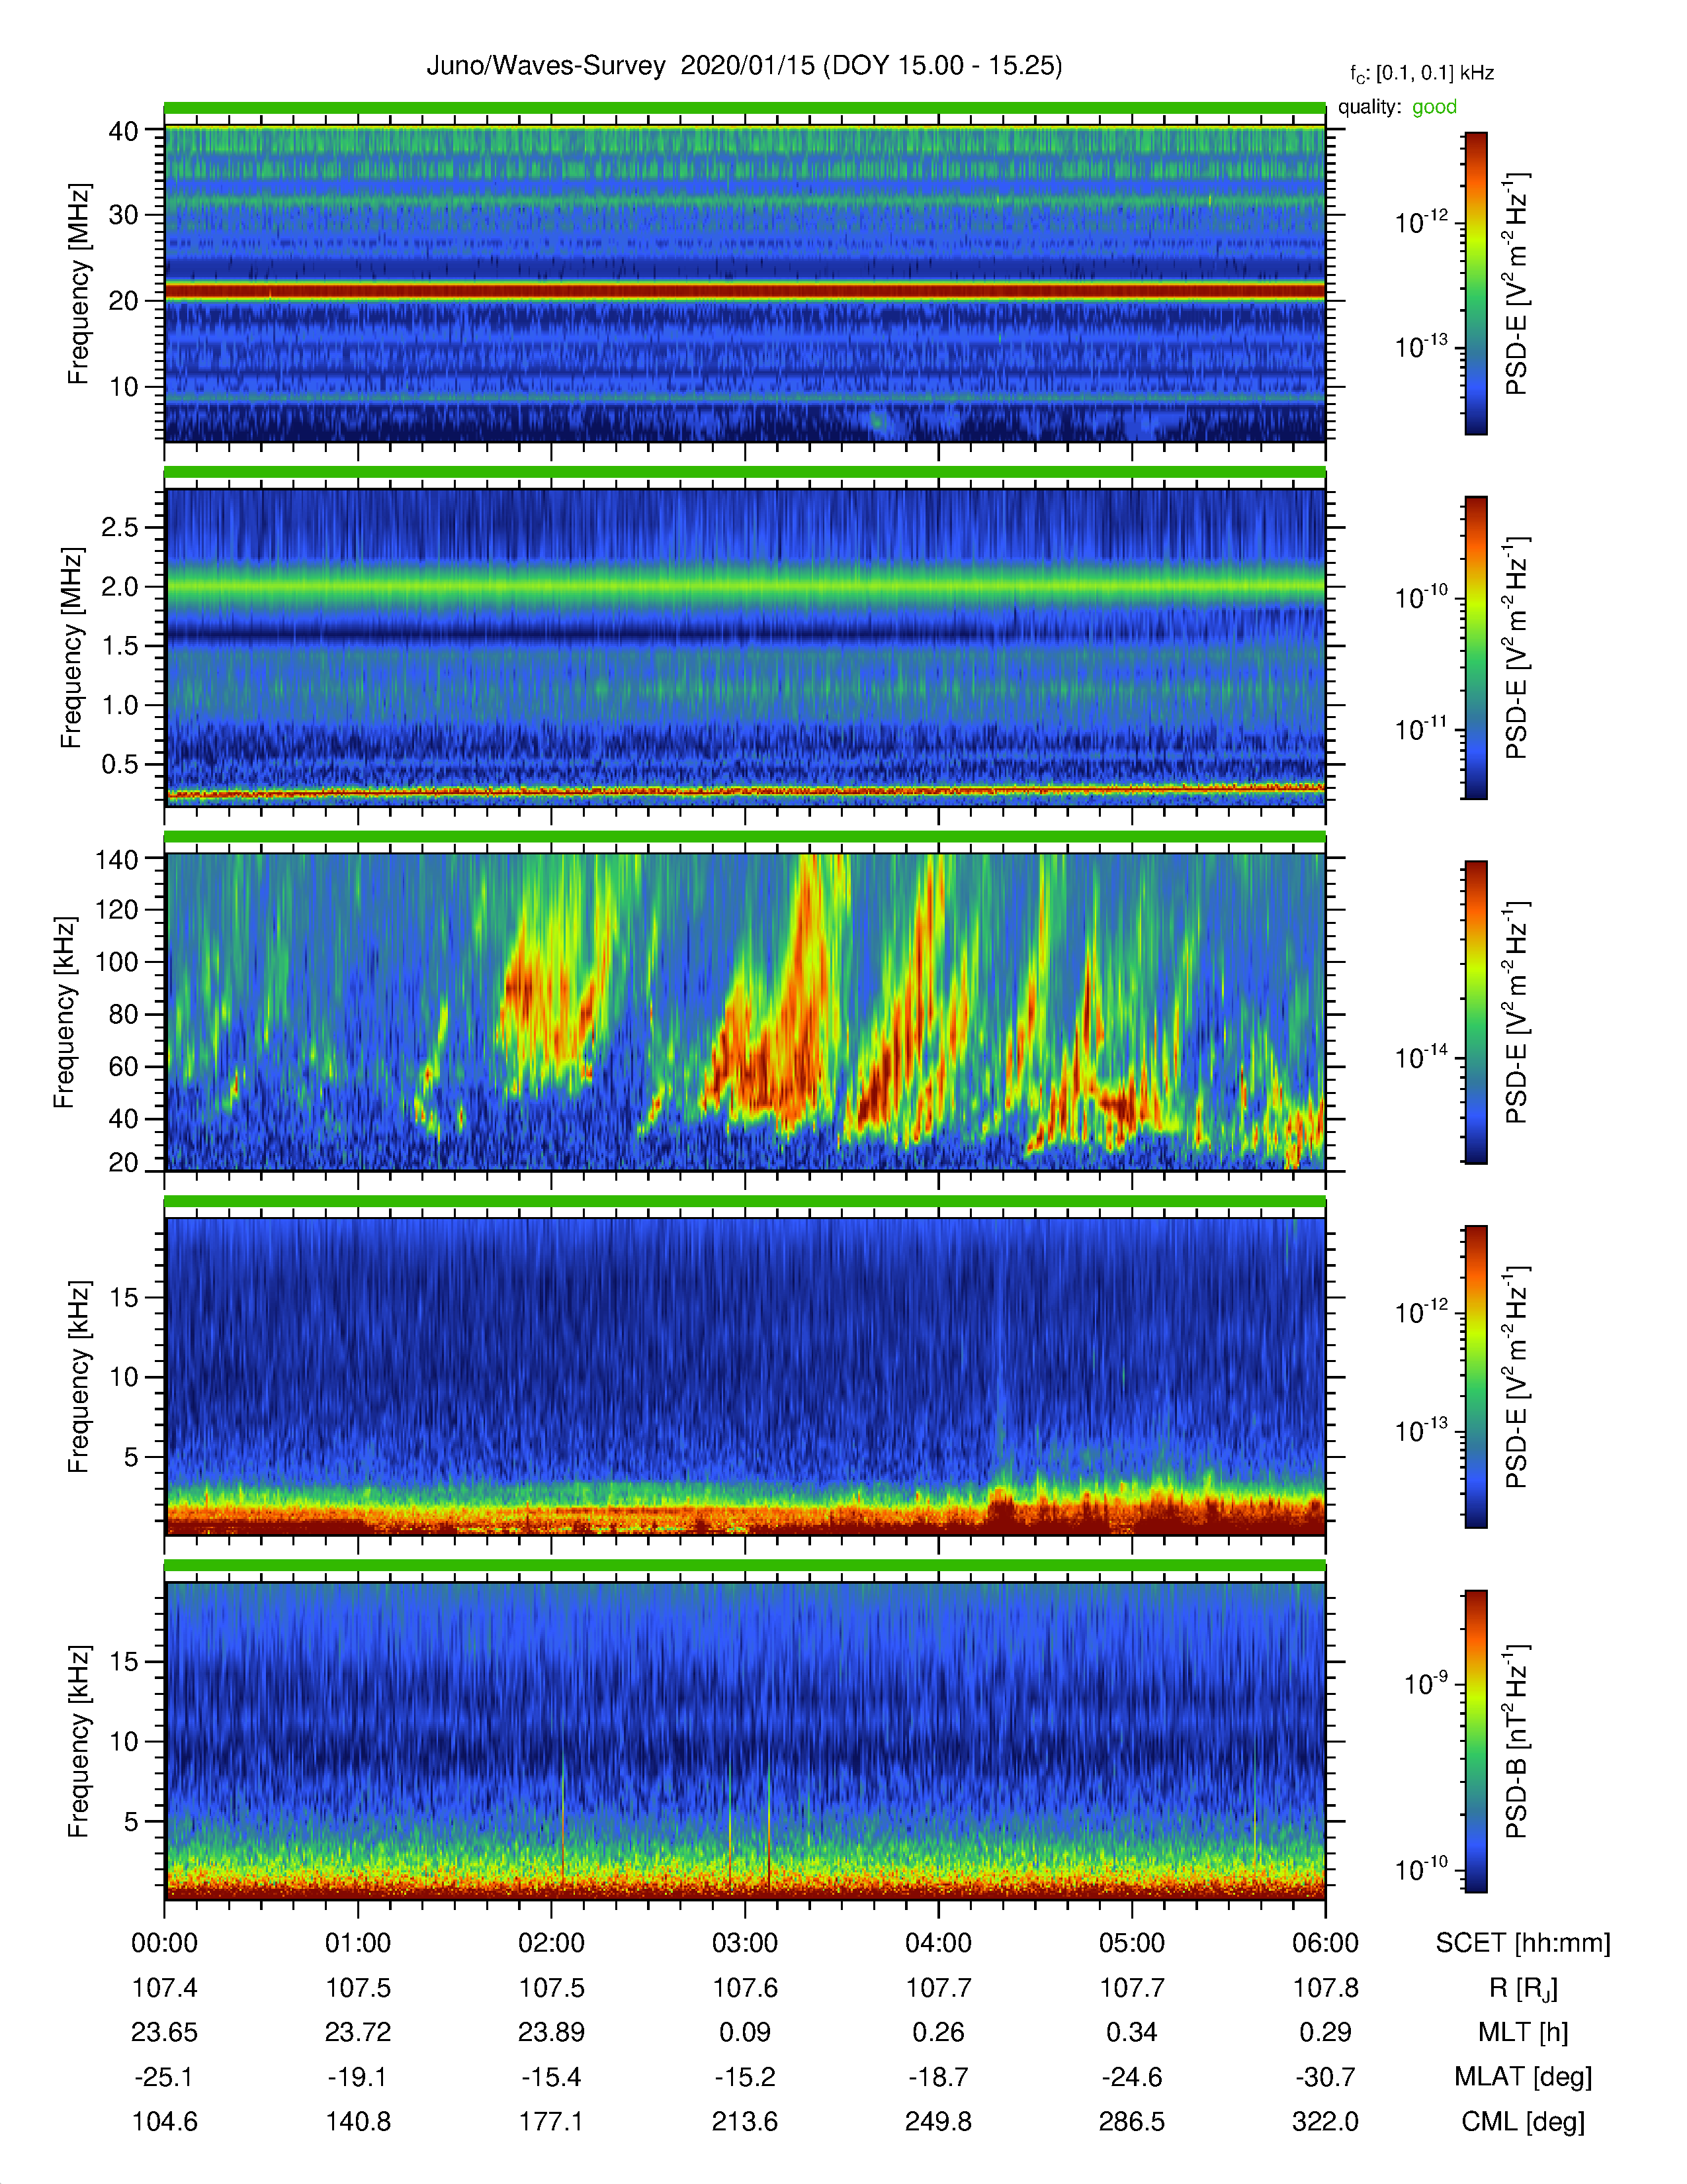Click the Juno/Waves-Survey plot title
This screenshot has height=2184, width=1687.
744,66
